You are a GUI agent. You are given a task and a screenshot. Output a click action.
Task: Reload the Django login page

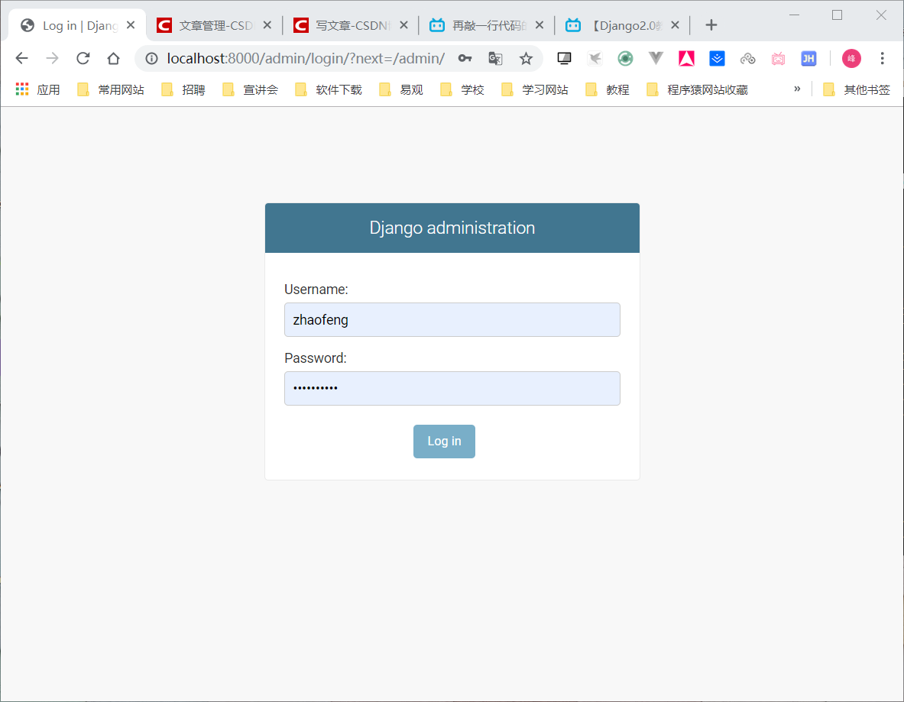coord(83,58)
